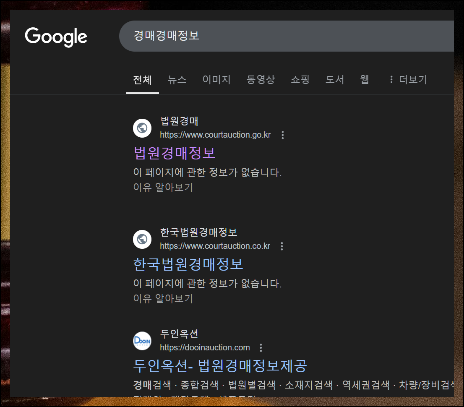Select the 웹 tab
Viewport: 464px width, 407px height.
click(x=365, y=80)
